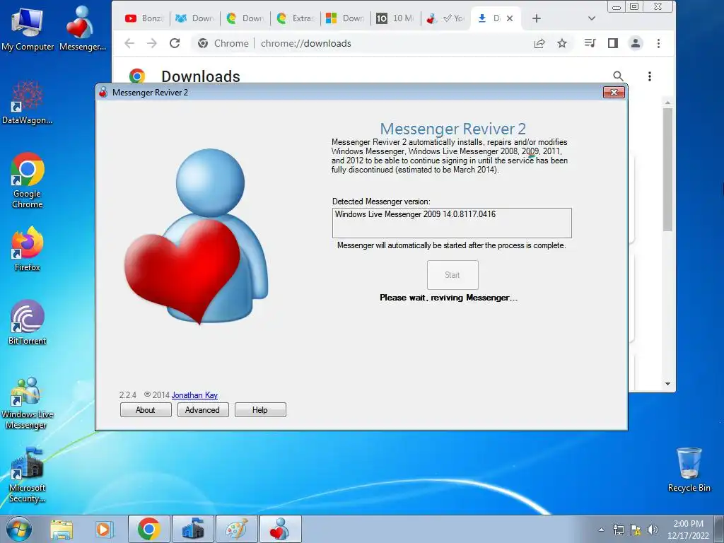Close the active Downloads tab

[x=510, y=18]
